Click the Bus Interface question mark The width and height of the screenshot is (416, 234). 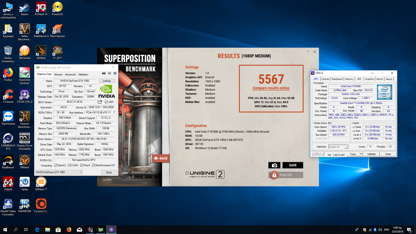click(x=114, y=112)
